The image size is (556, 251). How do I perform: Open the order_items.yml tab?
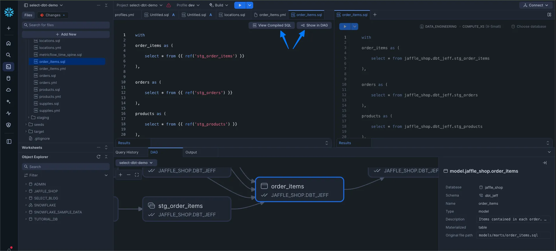270,15
